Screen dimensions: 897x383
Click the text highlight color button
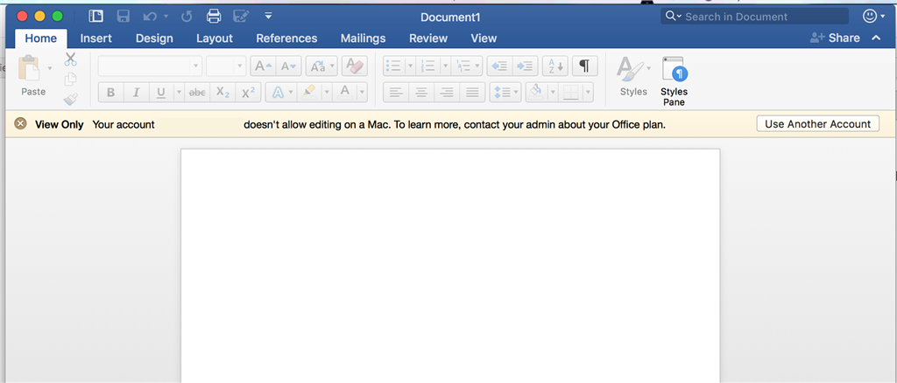[308, 93]
